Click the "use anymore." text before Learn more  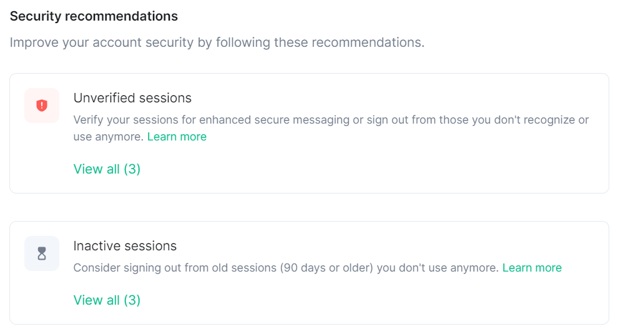pos(108,137)
